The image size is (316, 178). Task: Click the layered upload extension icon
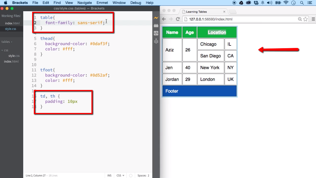[156, 41]
